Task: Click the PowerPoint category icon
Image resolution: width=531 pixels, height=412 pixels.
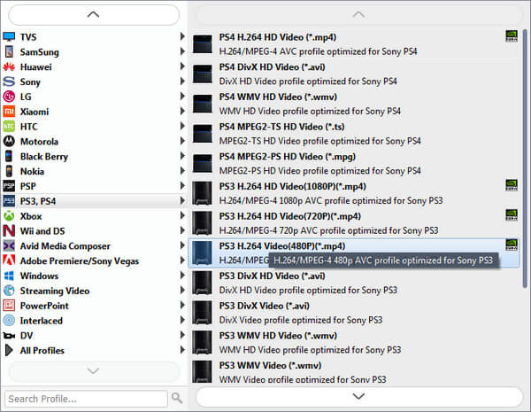Action: tap(9, 306)
